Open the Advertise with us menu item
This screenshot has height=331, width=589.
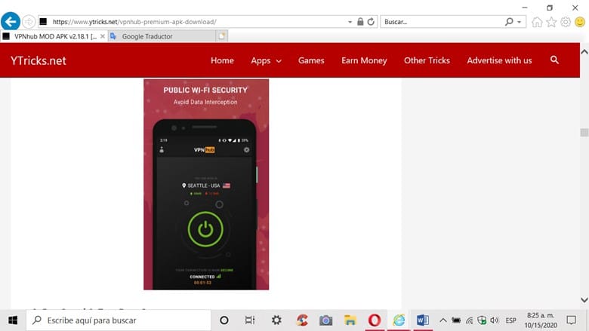pos(499,60)
